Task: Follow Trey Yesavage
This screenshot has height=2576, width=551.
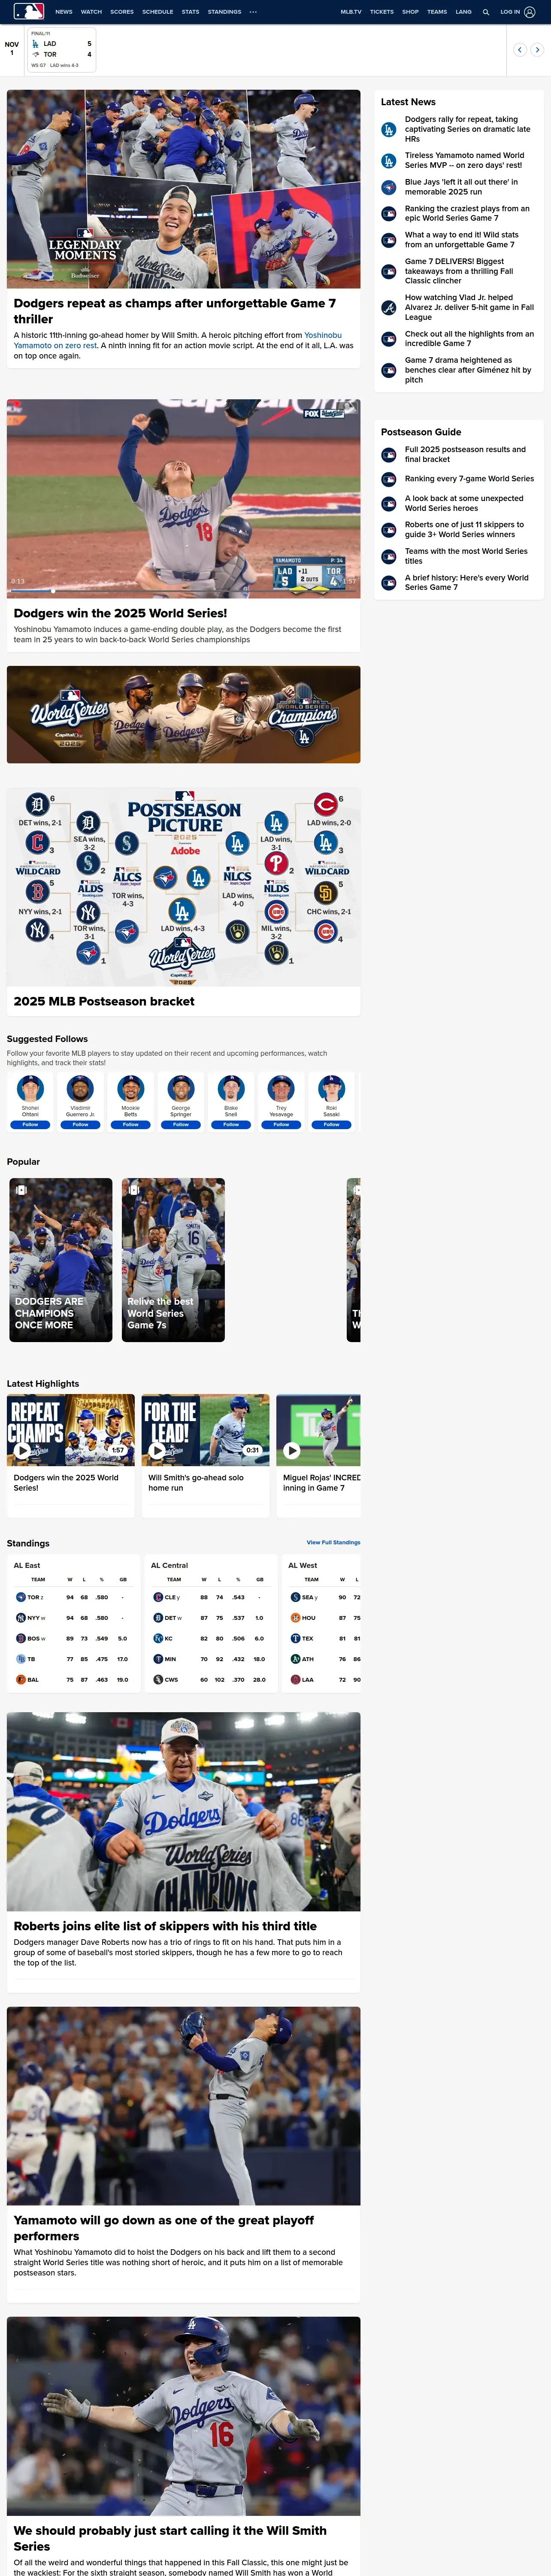Action: (x=281, y=1124)
